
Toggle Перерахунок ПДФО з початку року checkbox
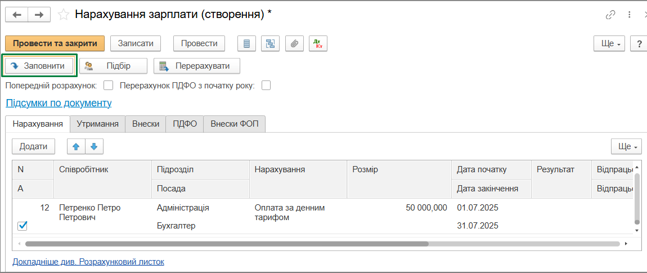(x=266, y=86)
